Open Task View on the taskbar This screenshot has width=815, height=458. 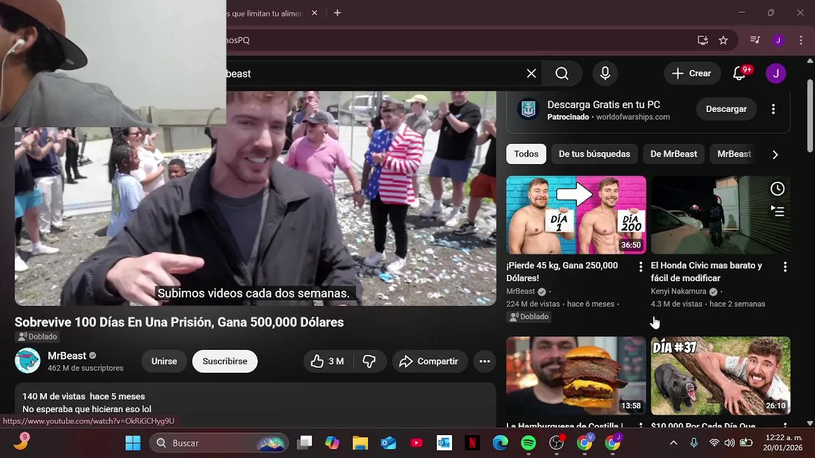pyautogui.click(x=306, y=443)
